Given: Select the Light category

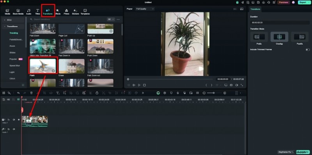Looking at the screenshot, I should 12,72.
